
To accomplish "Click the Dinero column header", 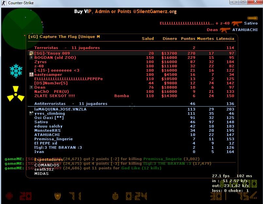I will 170,39.
